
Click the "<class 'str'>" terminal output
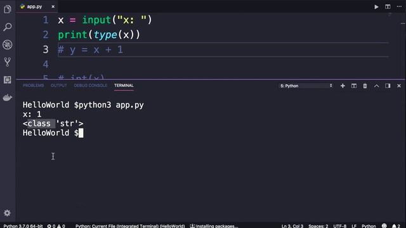(x=53, y=123)
